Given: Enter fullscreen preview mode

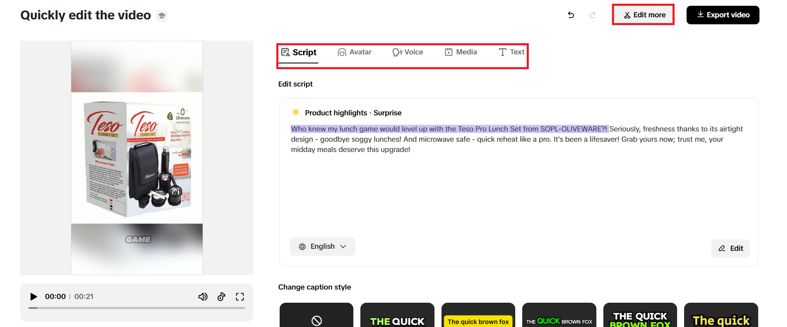Looking at the screenshot, I should point(240,297).
